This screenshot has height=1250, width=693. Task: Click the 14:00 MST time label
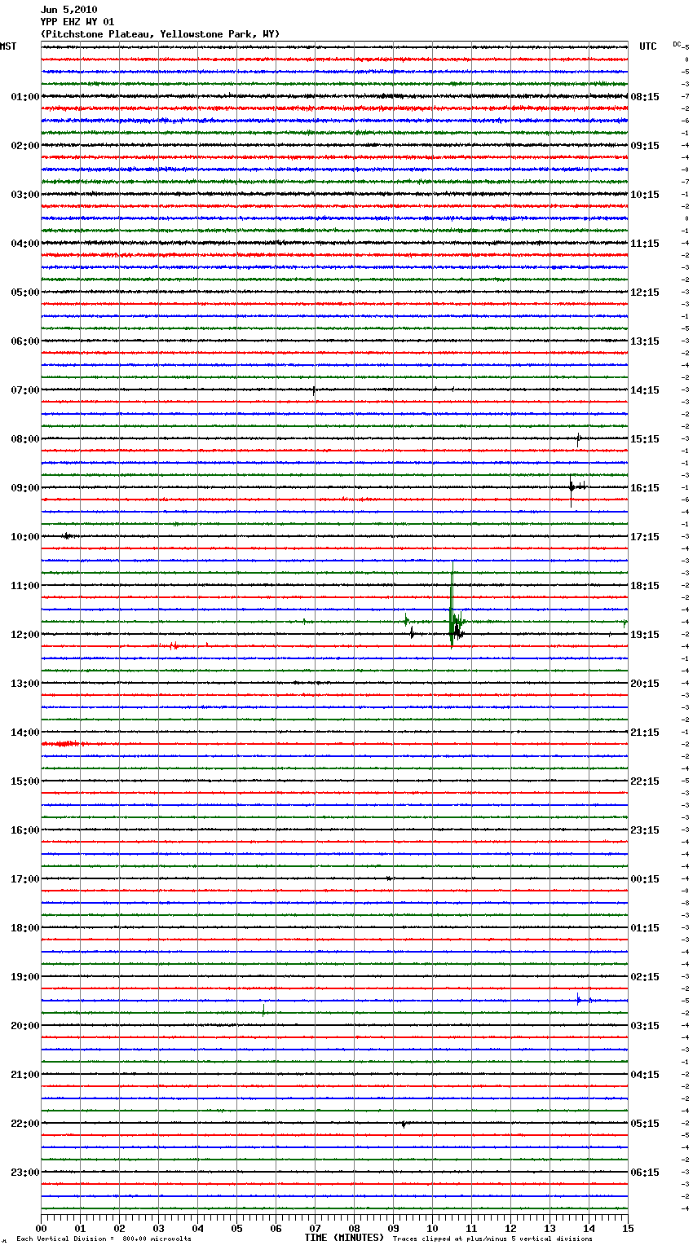[24, 733]
